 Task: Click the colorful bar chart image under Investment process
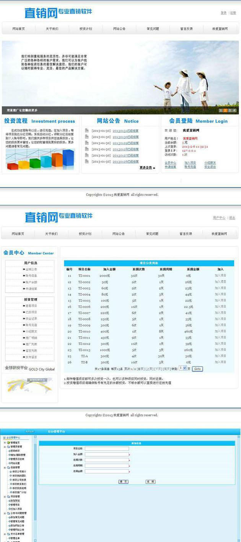point(41,159)
